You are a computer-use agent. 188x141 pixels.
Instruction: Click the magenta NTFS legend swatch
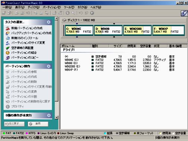tap(27, 133)
